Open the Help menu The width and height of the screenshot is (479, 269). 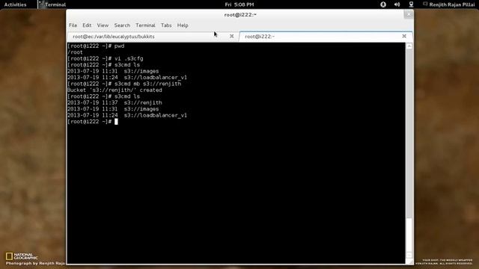click(183, 25)
